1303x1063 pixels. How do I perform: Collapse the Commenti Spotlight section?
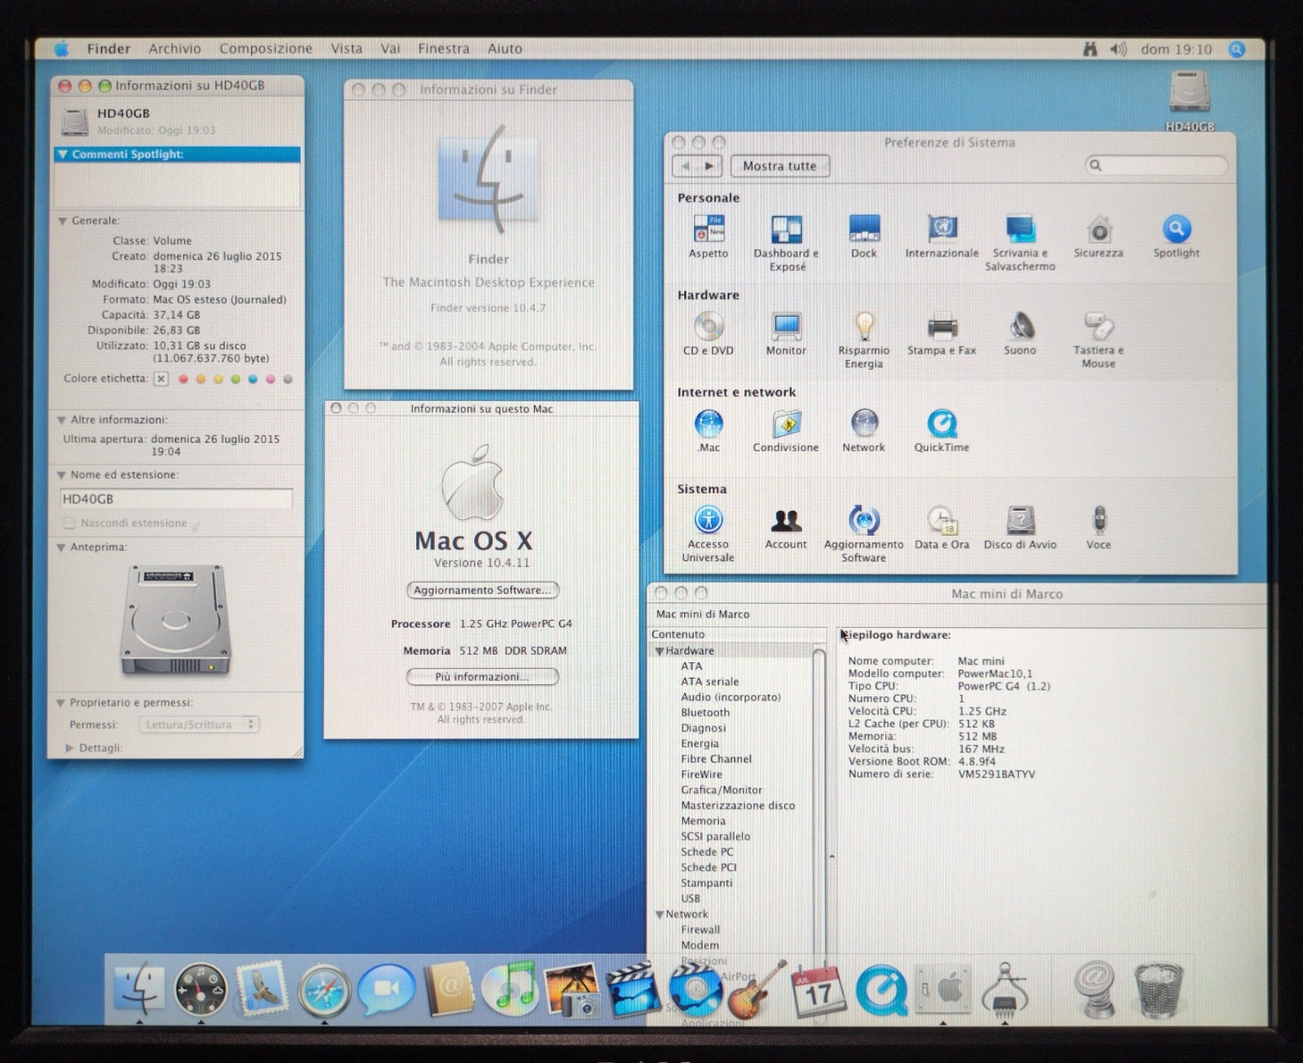(63, 154)
